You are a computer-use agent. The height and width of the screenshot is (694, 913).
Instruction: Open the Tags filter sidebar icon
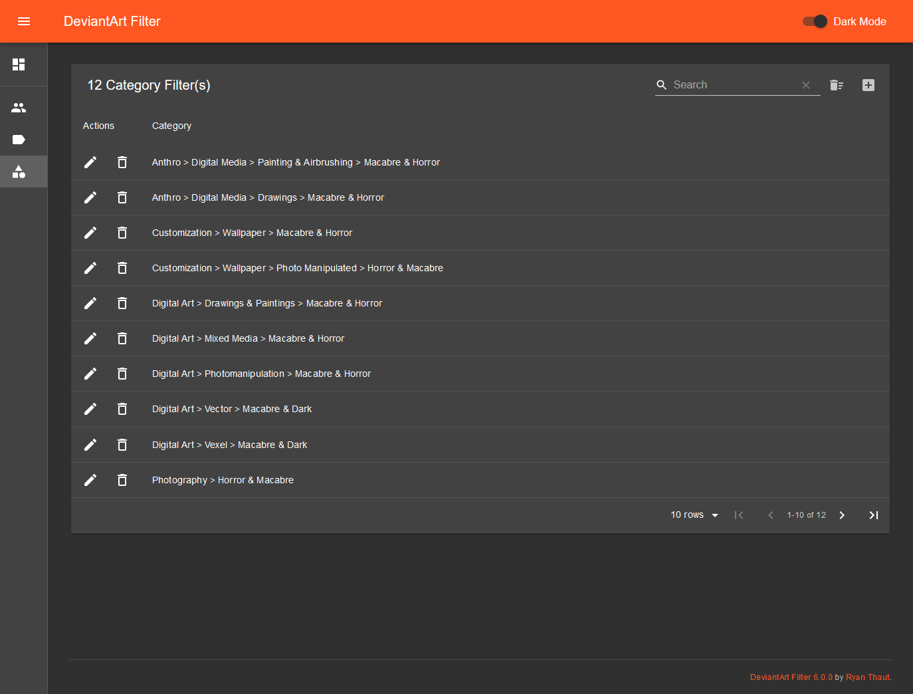19,140
